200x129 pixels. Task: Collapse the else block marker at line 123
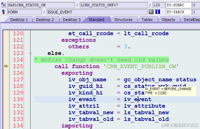[30, 53]
